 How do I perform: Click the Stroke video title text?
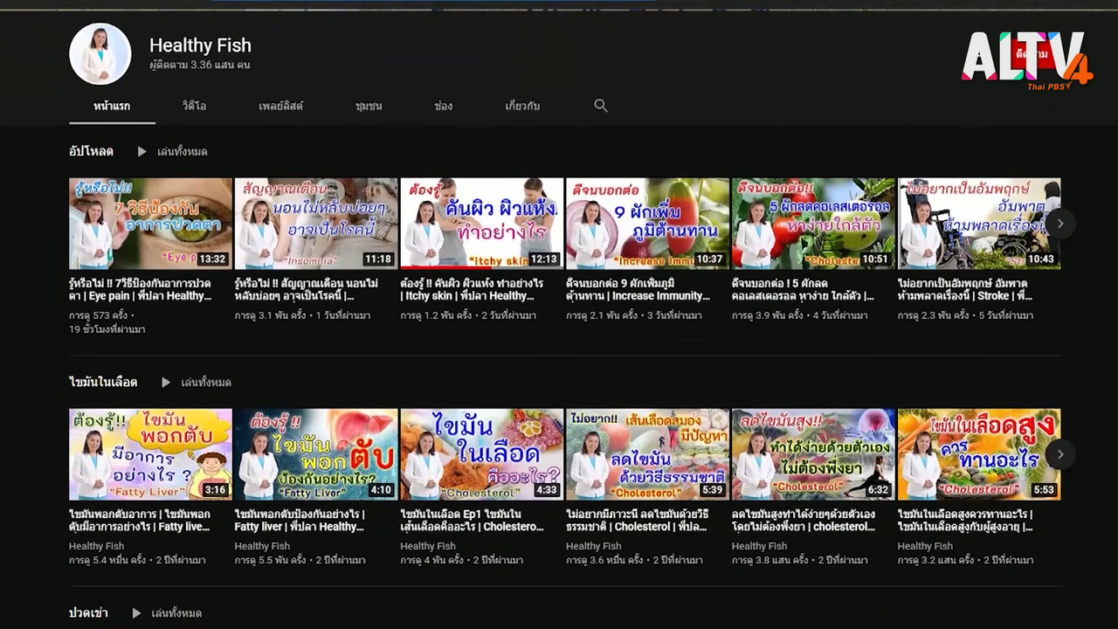pos(966,290)
